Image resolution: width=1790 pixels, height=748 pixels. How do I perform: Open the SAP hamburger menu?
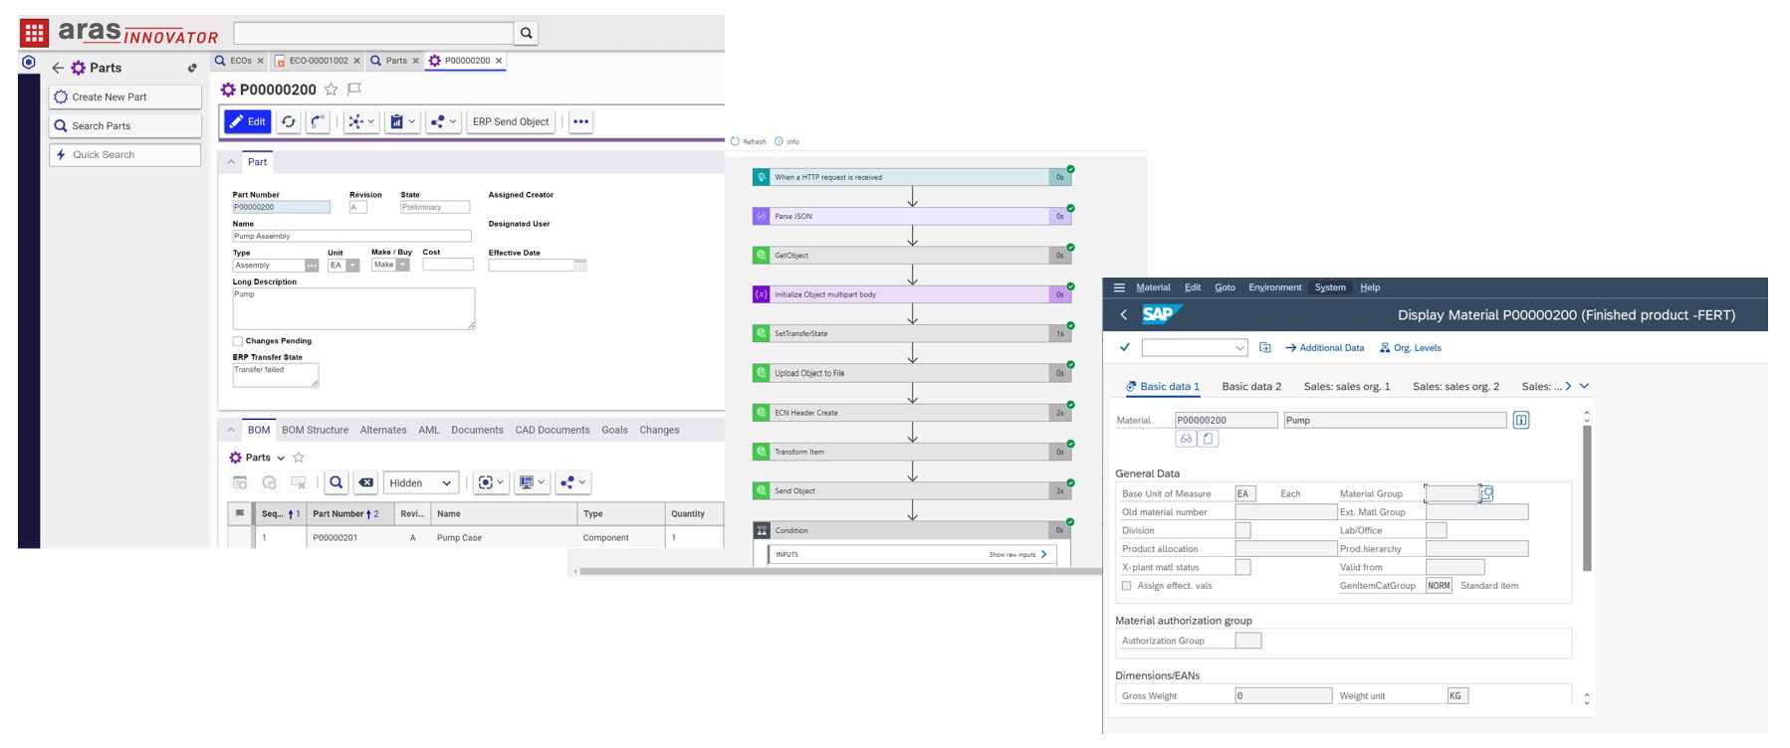pos(1119,287)
